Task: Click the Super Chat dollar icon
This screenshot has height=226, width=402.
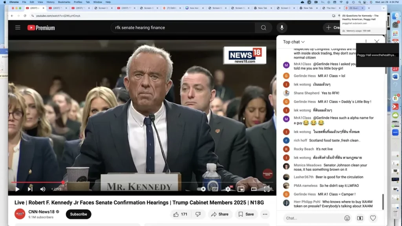Action: tap(360, 218)
